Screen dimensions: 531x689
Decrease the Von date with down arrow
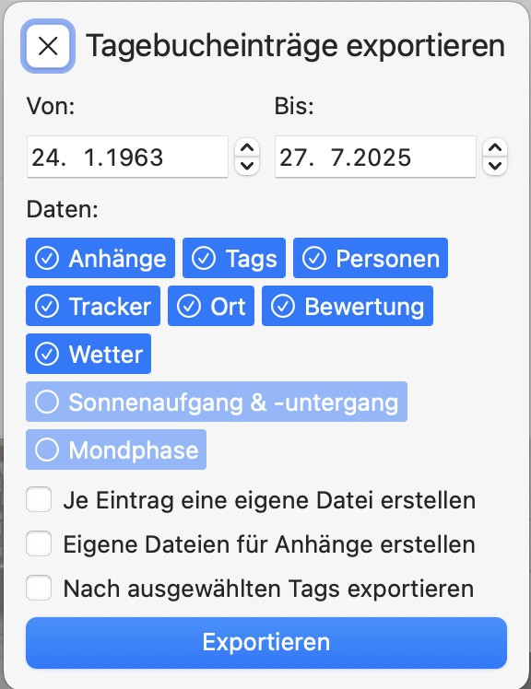click(x=247, y=166)
